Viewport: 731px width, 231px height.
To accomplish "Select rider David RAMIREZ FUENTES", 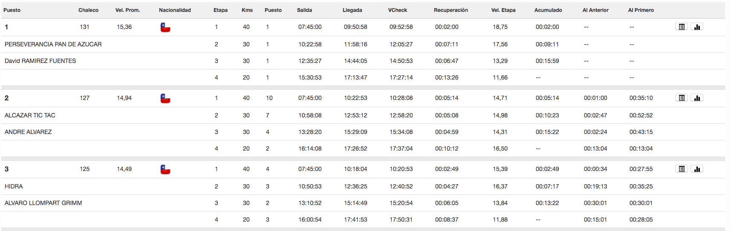I will 40,61.
